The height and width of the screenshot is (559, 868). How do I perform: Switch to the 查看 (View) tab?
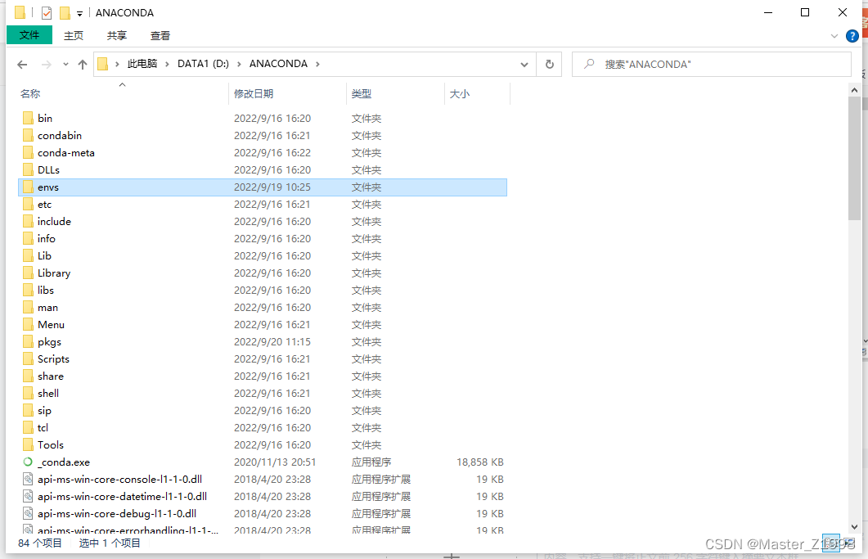tap(160, 35)
